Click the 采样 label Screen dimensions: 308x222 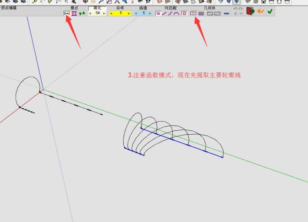click(x=120, y=8)
